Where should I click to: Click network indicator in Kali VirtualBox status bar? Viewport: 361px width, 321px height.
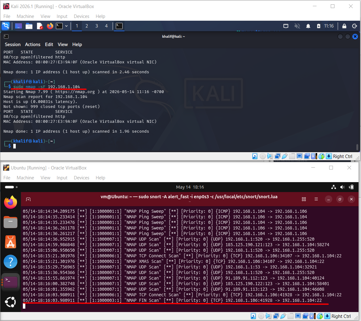(277, 156)
